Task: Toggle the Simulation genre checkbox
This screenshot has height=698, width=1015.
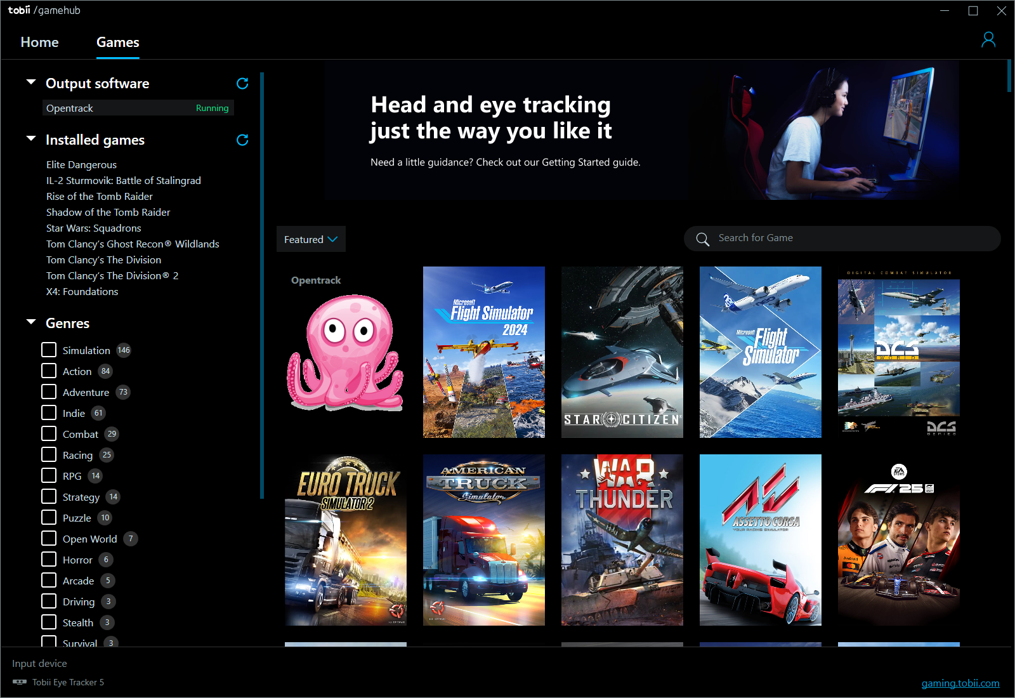Action: (x=49, y=350)
